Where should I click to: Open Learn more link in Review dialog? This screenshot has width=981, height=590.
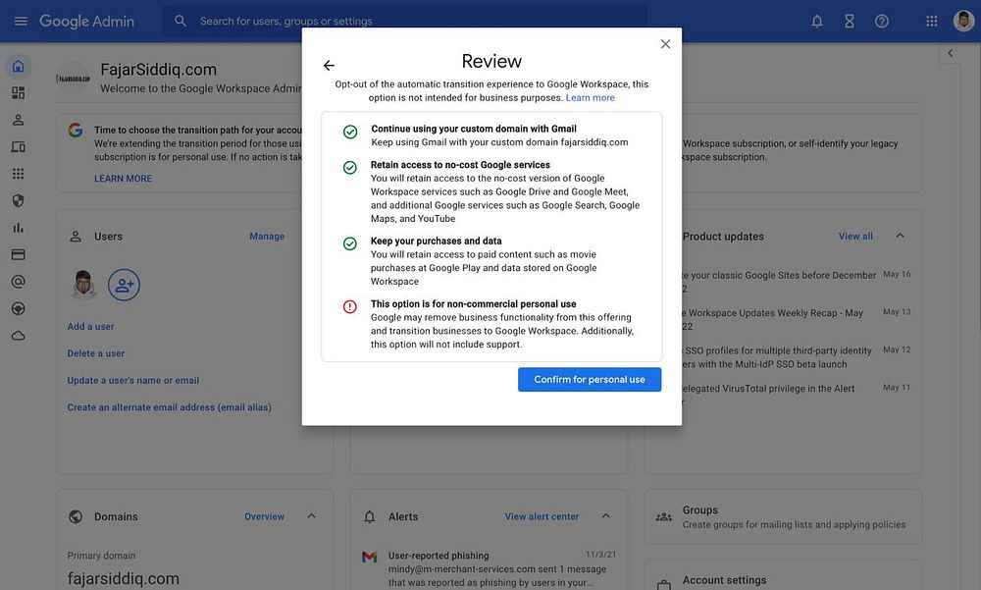click(590, 98)
